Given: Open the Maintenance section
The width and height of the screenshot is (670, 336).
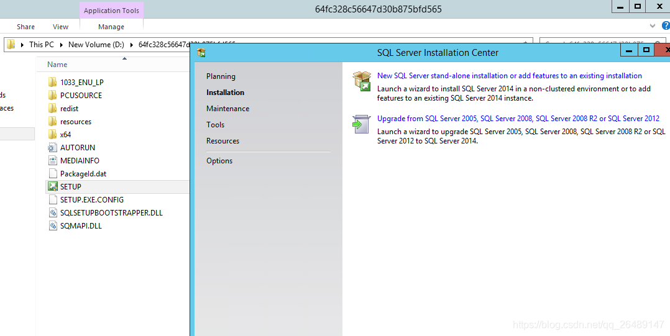Looking at the screenshot, I should [x=227, y=109].
